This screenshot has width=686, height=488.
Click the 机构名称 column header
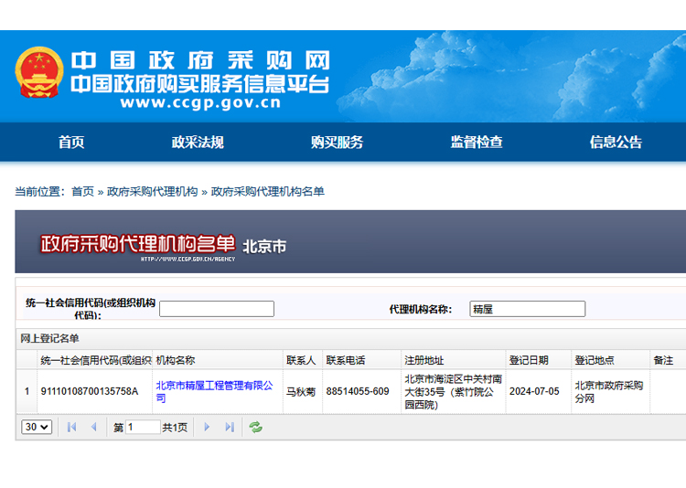176,361
